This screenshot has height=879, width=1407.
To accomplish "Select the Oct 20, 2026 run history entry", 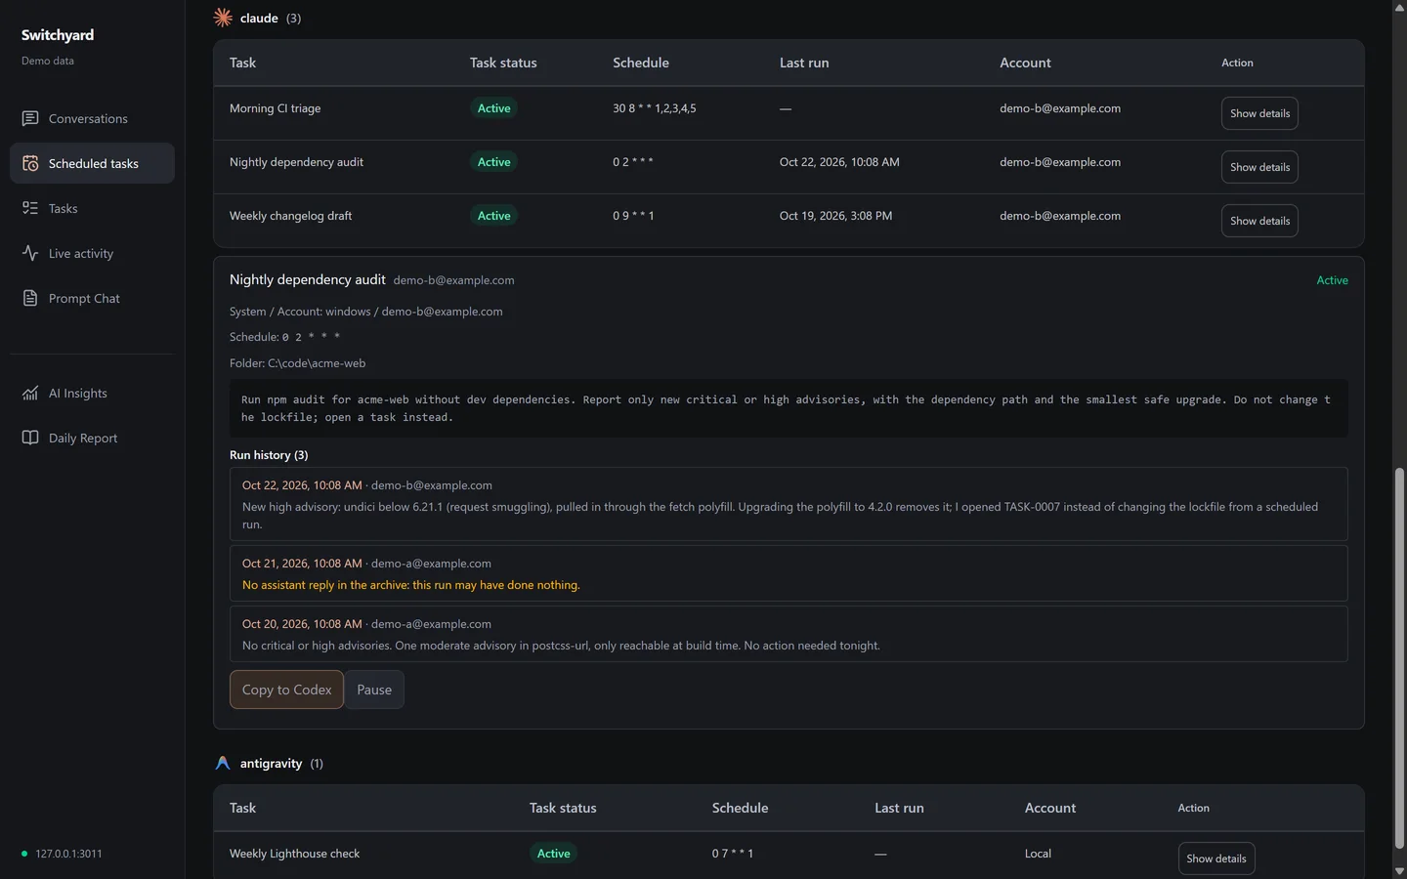I will coord(789,634).
